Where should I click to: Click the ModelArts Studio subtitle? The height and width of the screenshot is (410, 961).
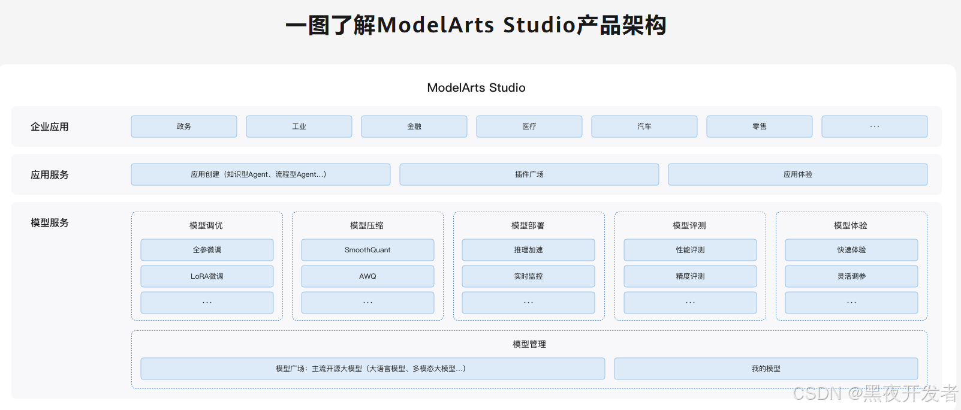477,88
